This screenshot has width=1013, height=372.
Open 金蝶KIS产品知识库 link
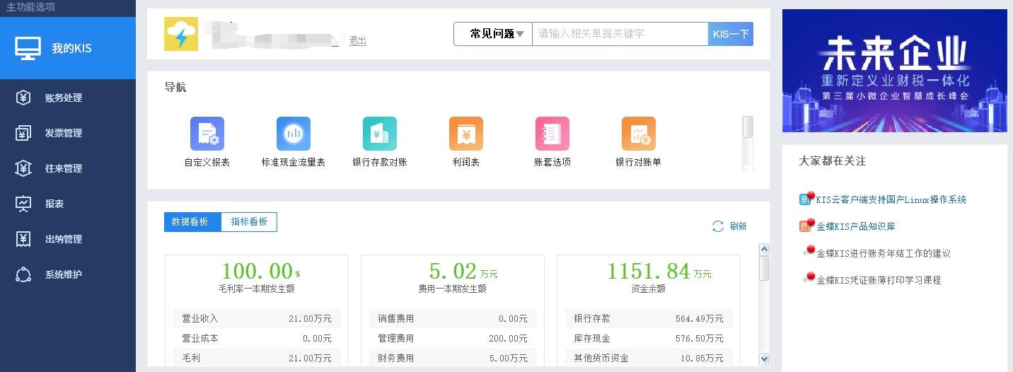(856, 226)
